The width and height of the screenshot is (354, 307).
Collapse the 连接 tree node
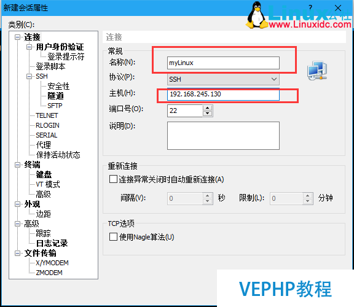[x=17, y=37]
